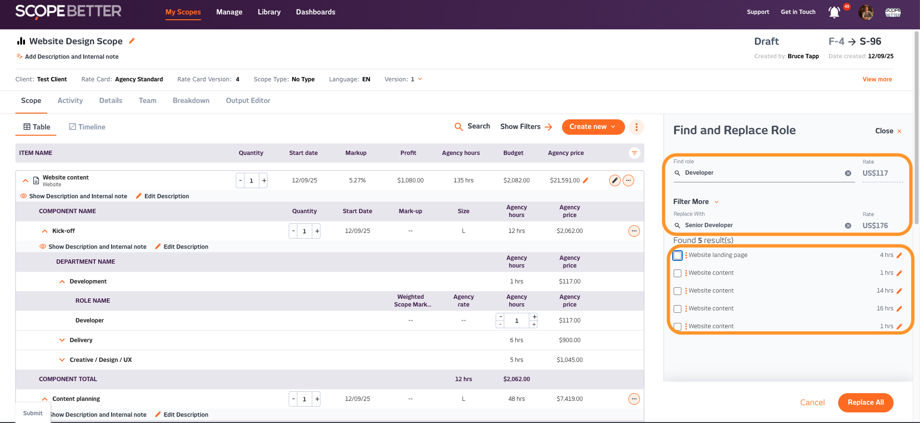920x423 pixels.
Task: Click the View more link
Action: tap(877, 79)
